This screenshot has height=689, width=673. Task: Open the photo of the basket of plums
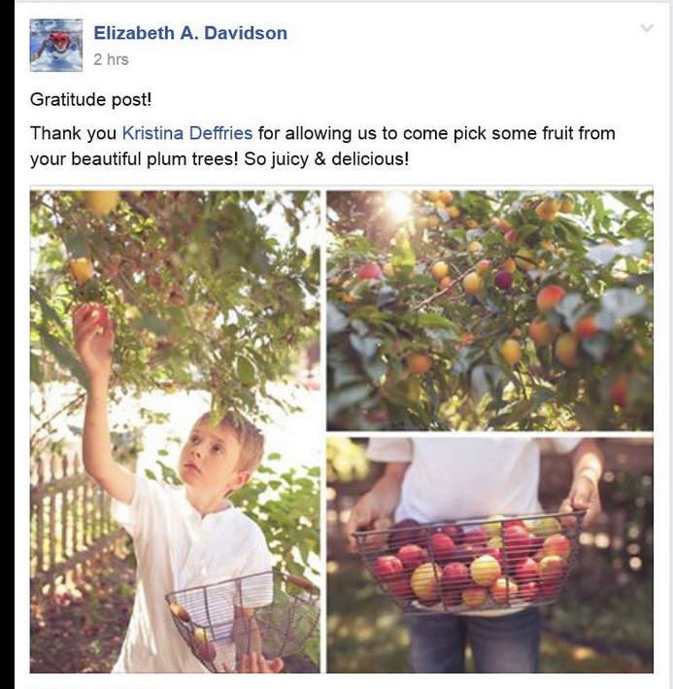click(x=489, y=555)
